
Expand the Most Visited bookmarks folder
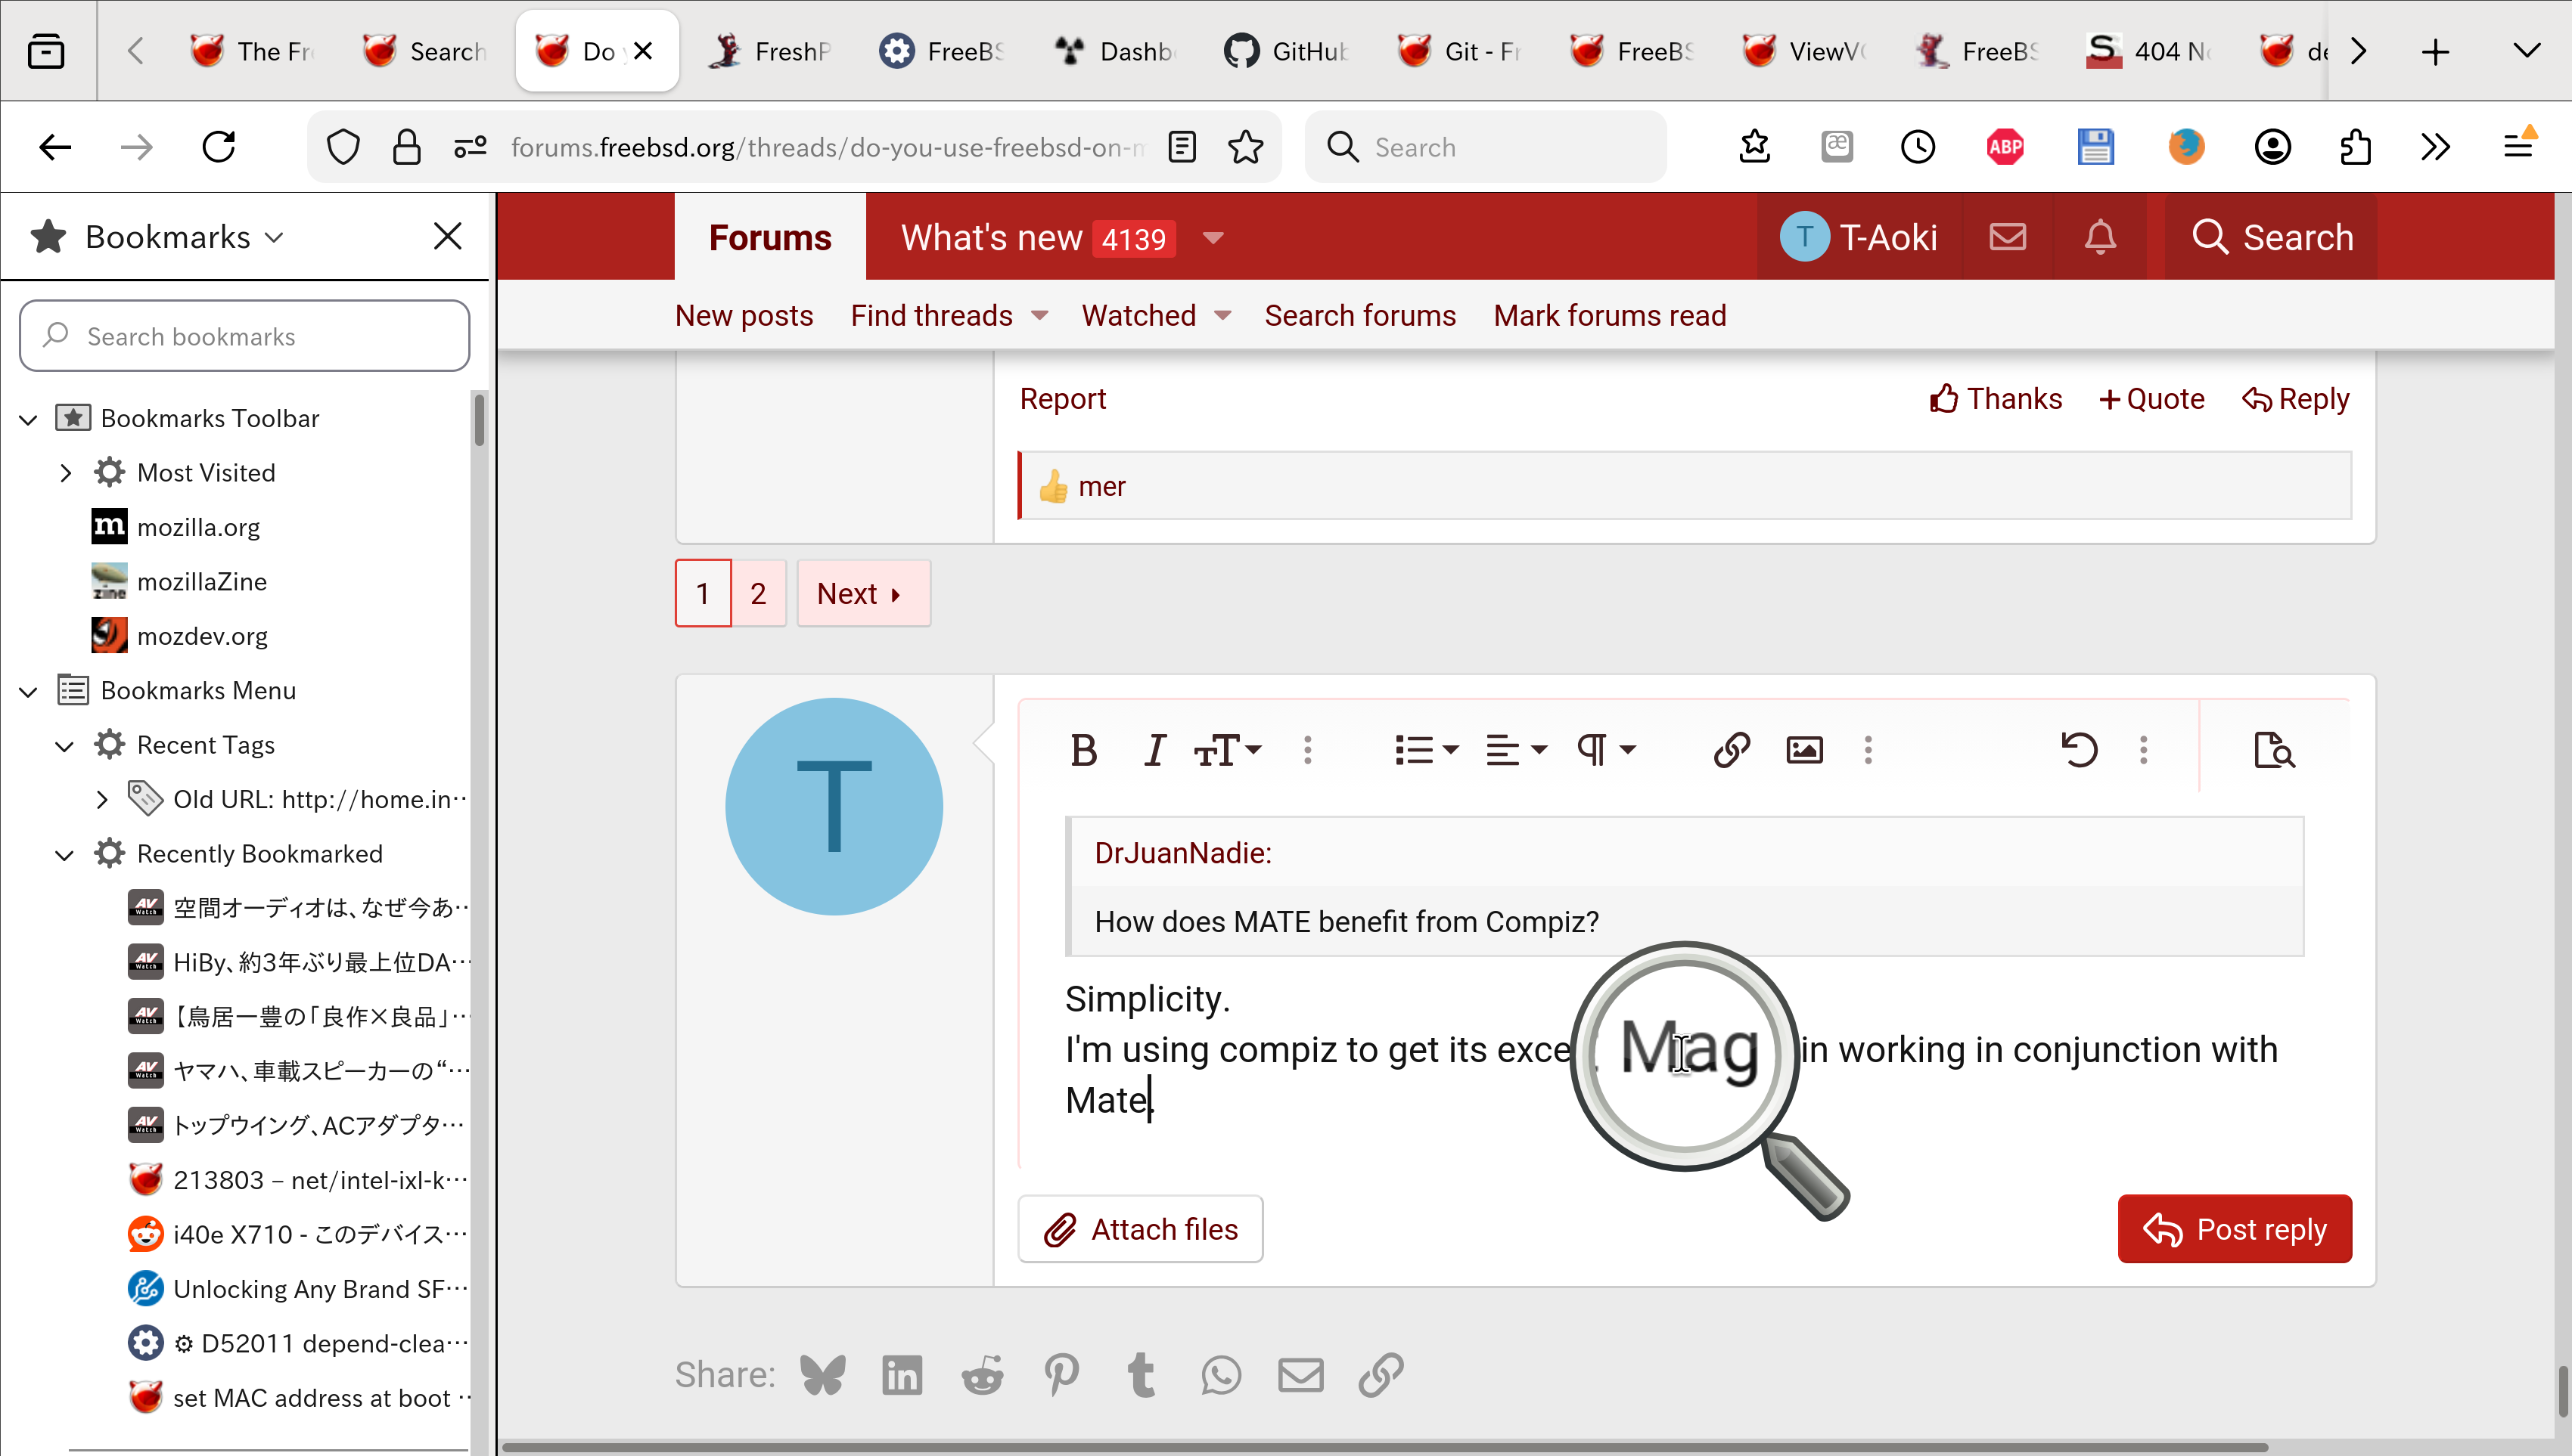pos(66,473)
